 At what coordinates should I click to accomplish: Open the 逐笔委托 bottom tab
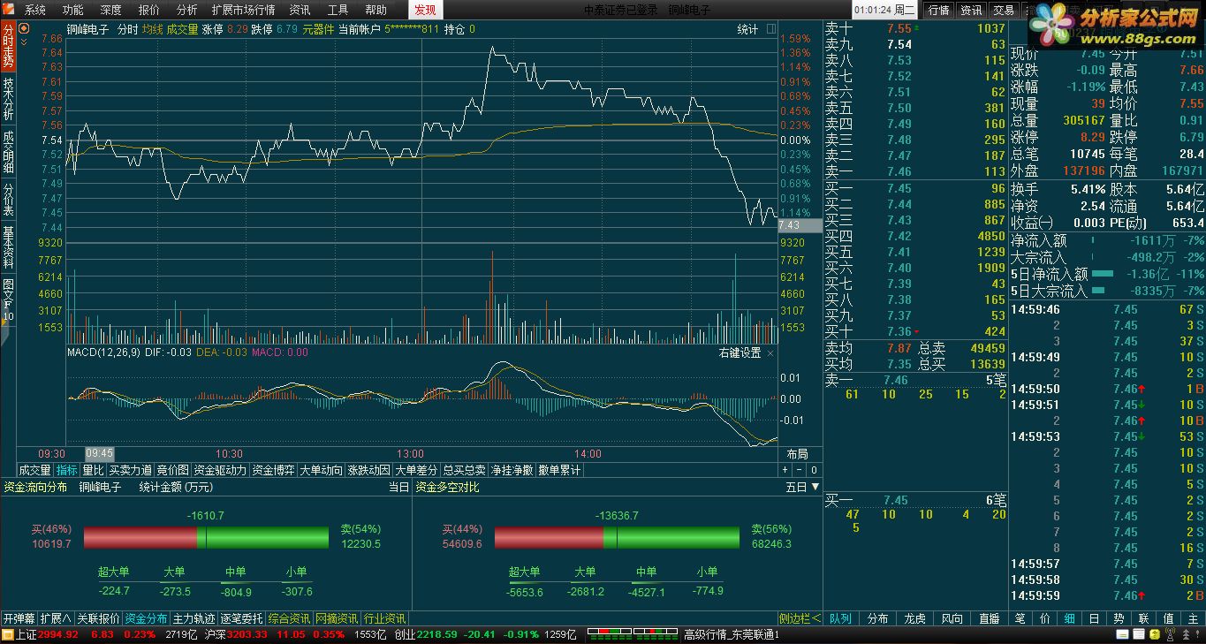[241, 618]
